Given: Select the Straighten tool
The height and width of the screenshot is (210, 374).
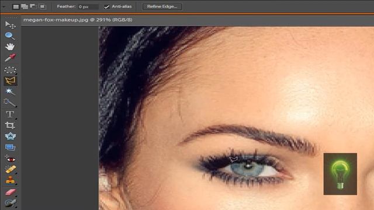Looking at the screenshot, I should click(x=10, y=148).
